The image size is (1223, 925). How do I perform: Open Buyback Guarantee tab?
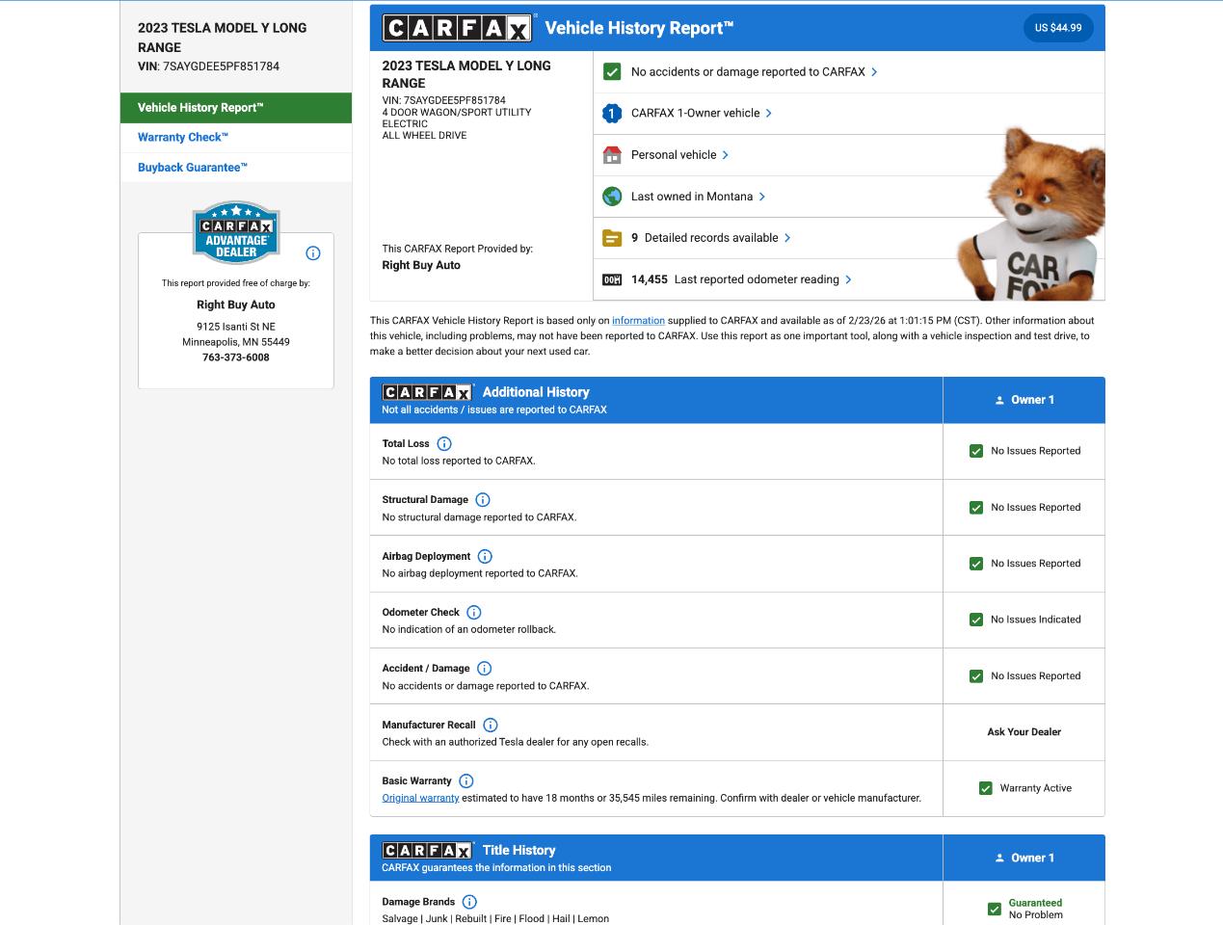point(193,168)
